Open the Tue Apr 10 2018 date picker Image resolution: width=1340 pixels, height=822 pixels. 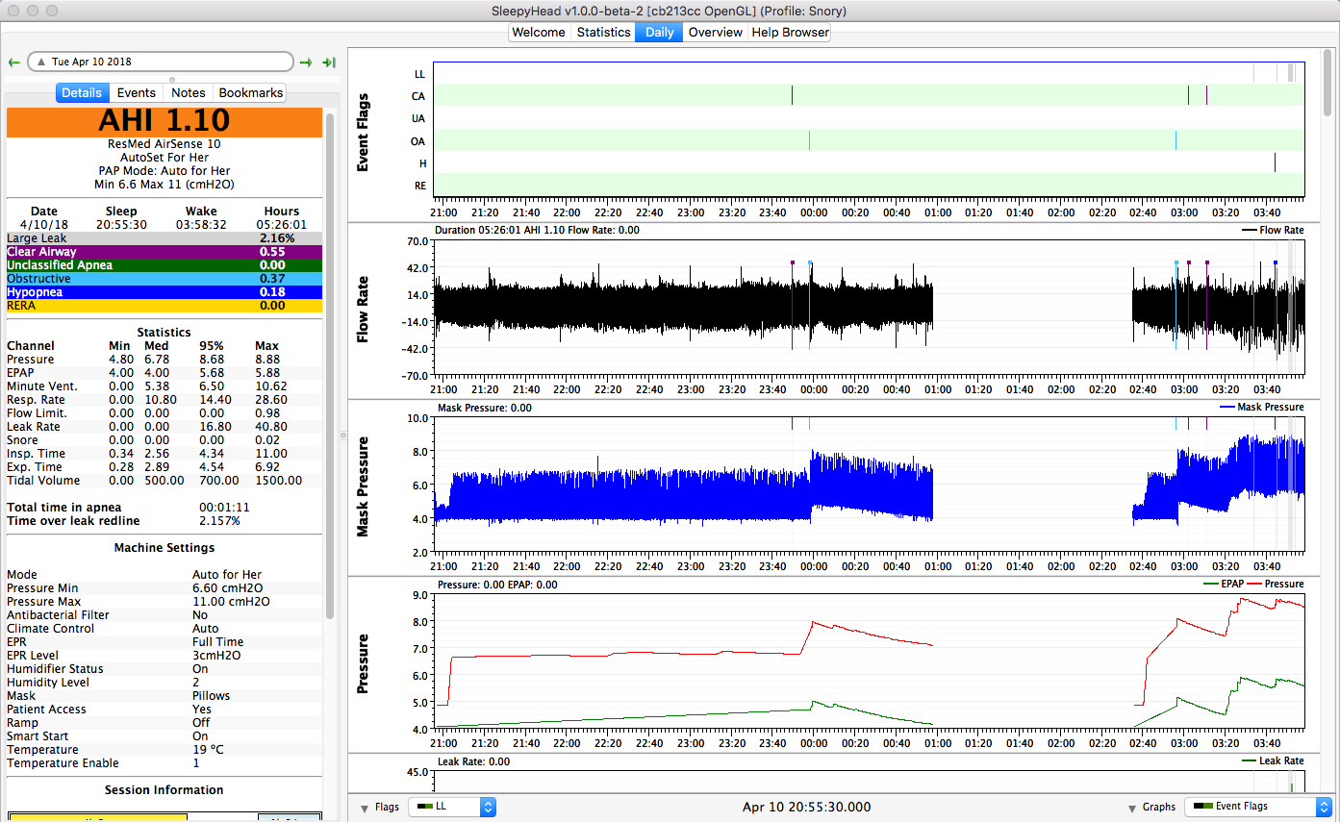click(161, 62)
